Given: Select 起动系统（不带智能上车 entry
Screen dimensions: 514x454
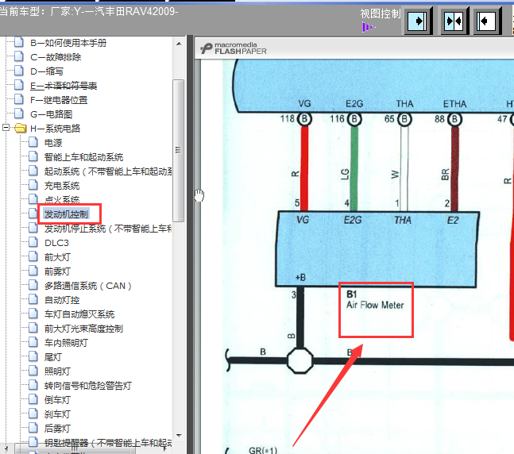Looking at the screenshot, I should [x=108, y=171].
